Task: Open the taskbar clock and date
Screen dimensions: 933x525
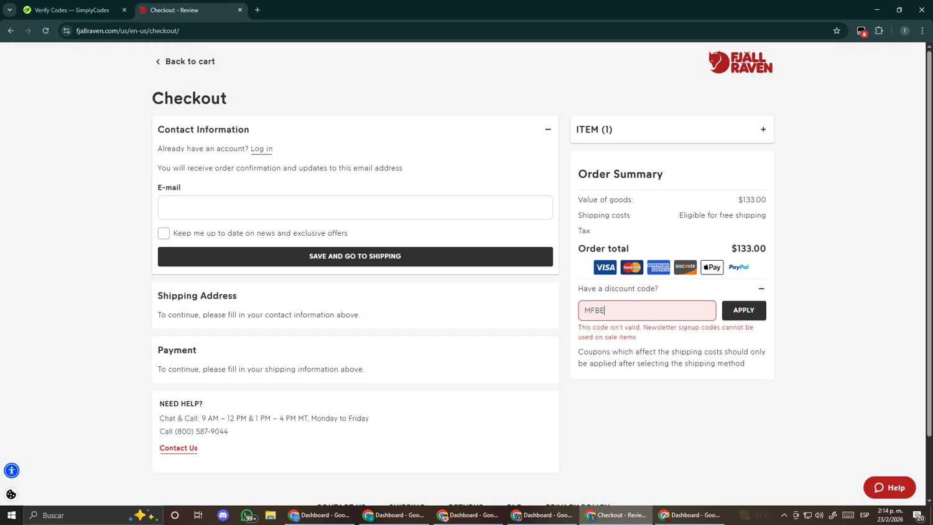Action: click(x=890, y=515)
